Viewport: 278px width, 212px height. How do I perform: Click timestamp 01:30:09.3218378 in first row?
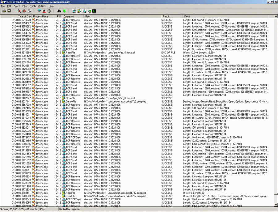21,20
